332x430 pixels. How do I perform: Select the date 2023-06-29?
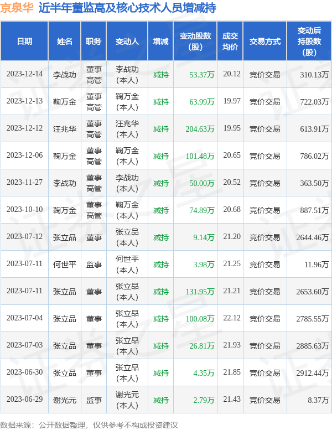[24, 400]
